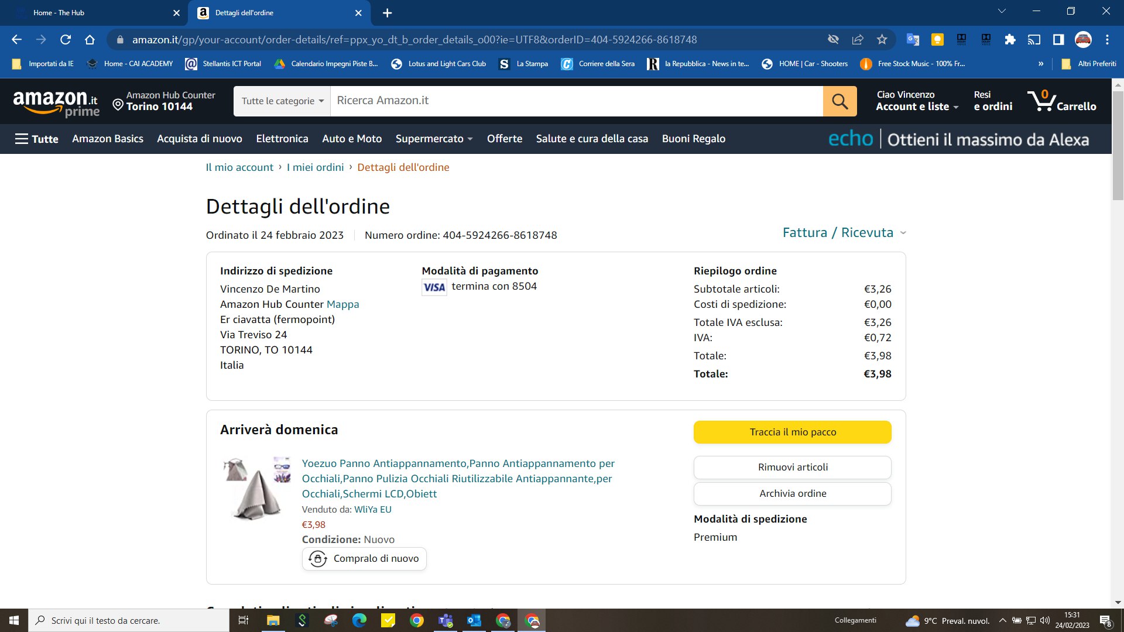Click the Ricerca Amazon.it search field

(x=576, y=101)
